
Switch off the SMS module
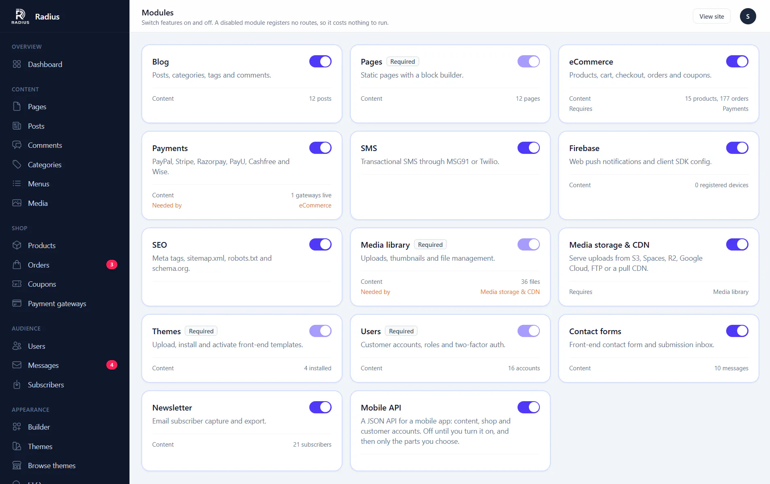528,148
